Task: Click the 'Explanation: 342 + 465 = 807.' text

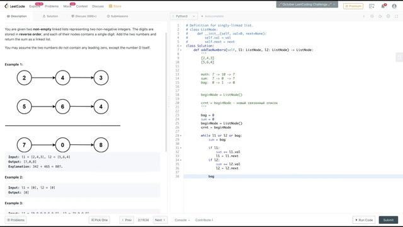Action: coord(35,166)
